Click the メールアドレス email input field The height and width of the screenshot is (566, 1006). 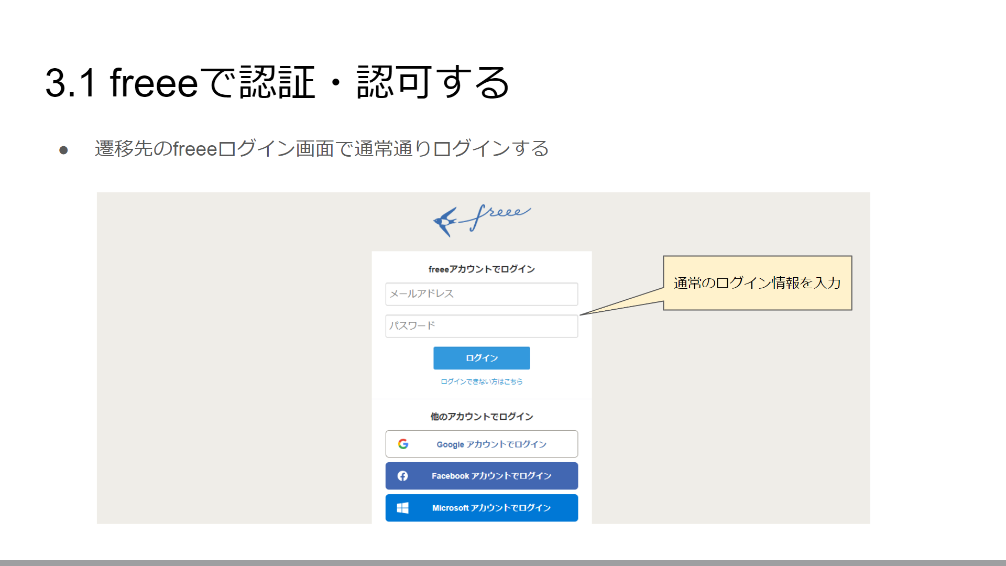point(482,294)
